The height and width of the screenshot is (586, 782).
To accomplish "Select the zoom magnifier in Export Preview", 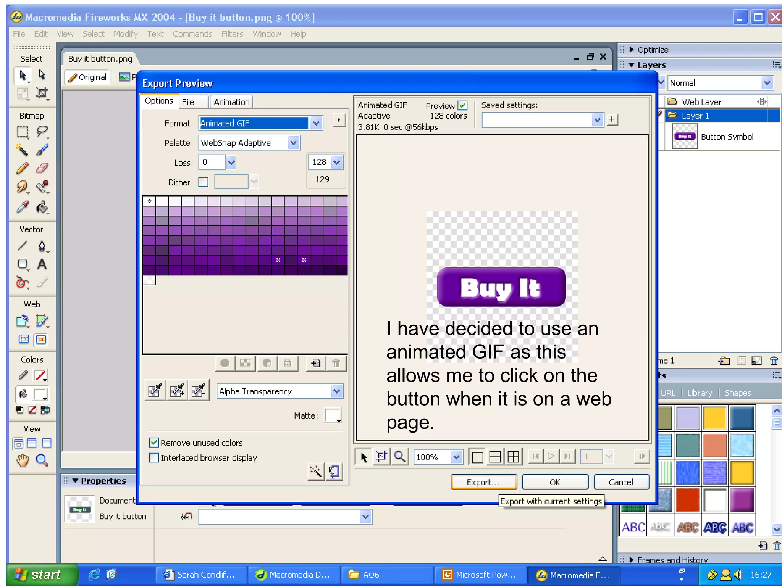I will point(399,456).
